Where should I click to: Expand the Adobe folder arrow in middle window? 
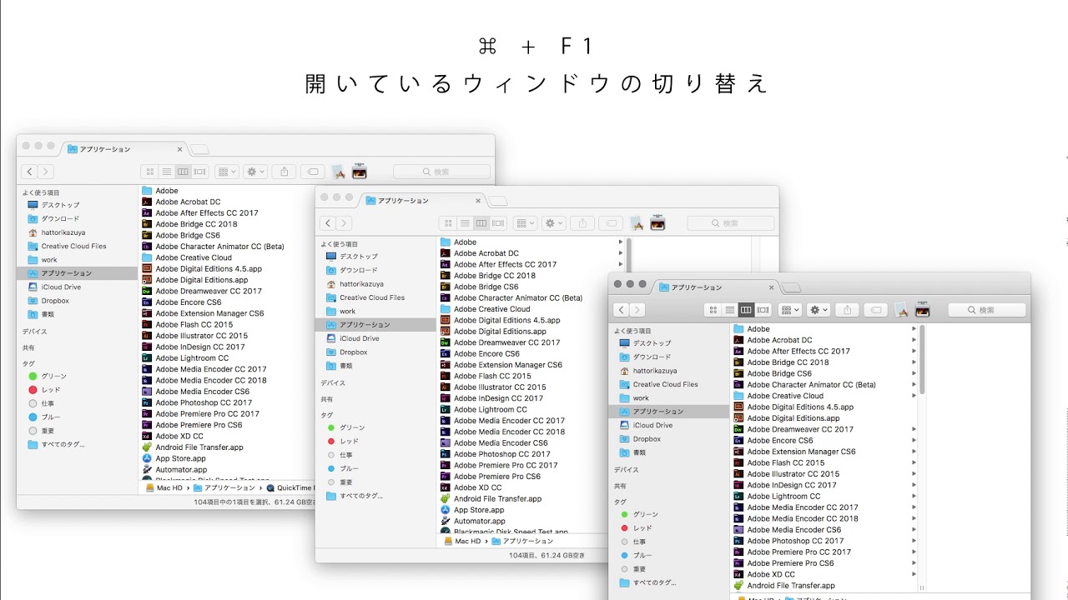tap(621, 242)
